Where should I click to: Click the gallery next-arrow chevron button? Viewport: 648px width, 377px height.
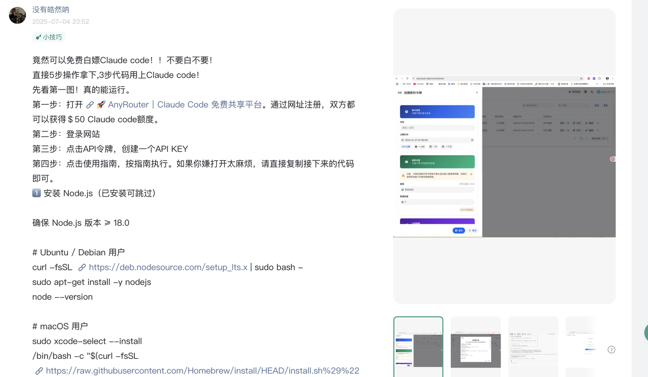[x=612, y=350]
